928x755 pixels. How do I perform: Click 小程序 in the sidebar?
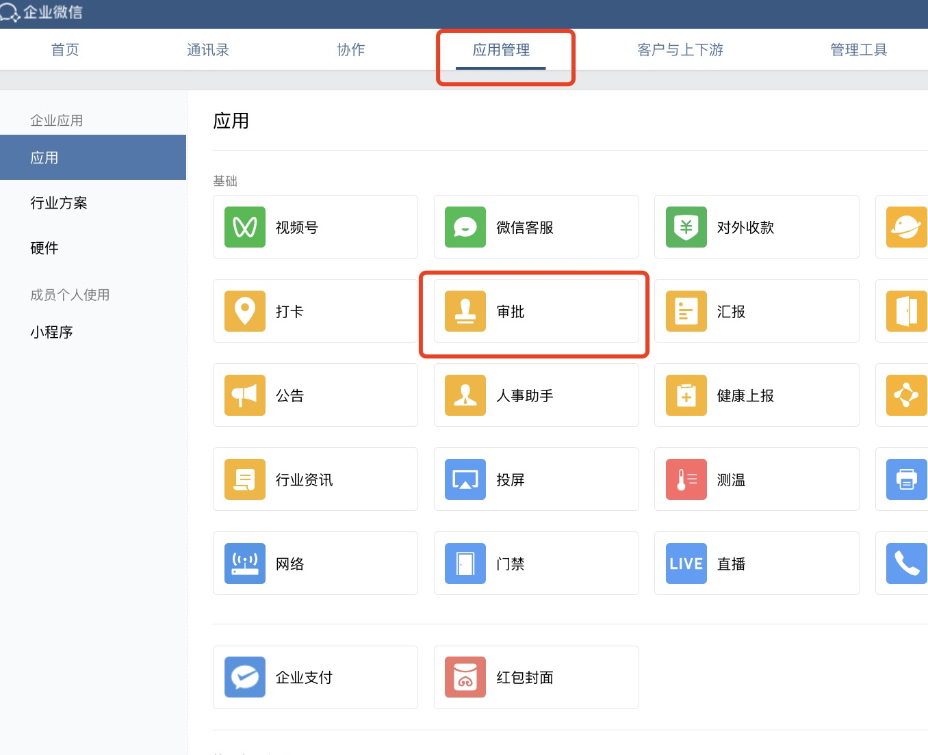tap(51, 332)
